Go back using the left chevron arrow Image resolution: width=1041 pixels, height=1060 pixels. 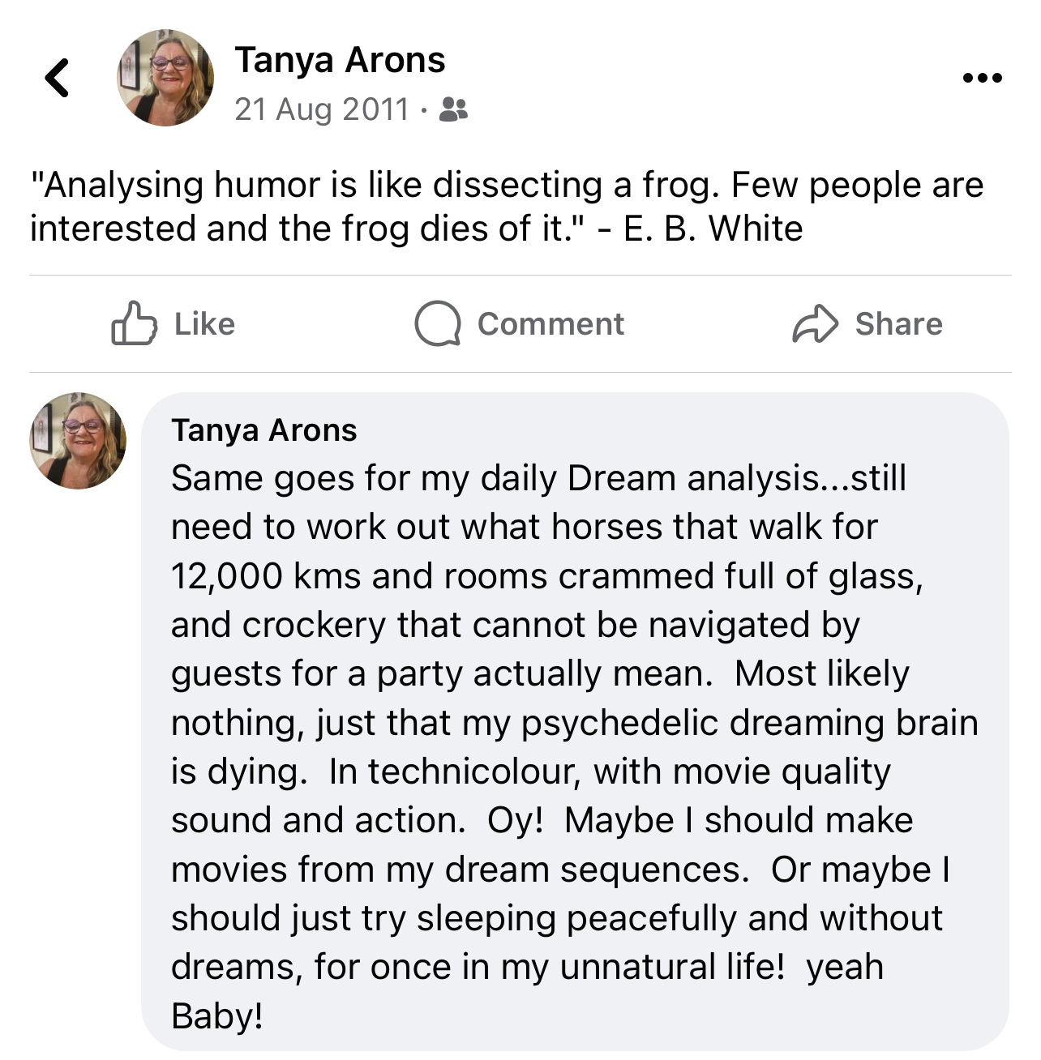point(57,79)
